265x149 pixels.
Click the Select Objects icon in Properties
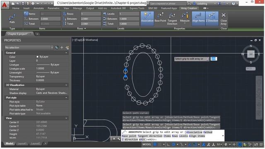(x=62, y=48)
